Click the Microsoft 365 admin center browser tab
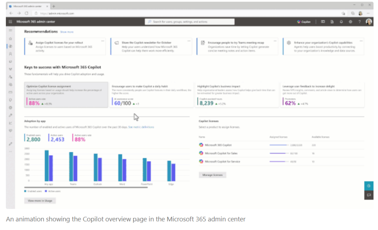This screenshot has height=230, width=378. (x=28, y=6)
